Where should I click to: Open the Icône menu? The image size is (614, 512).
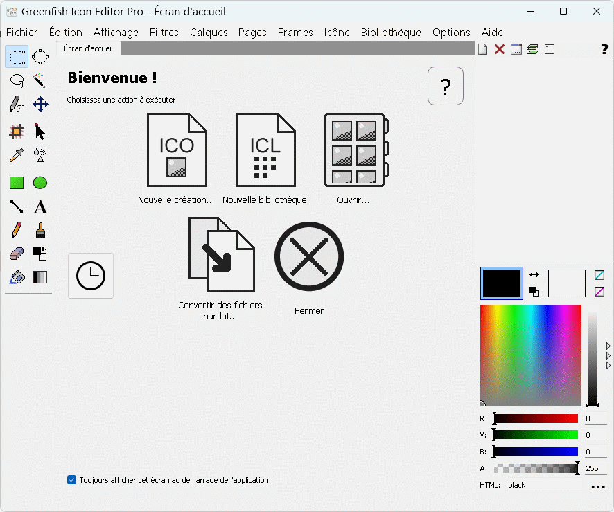tap(337, 32)
